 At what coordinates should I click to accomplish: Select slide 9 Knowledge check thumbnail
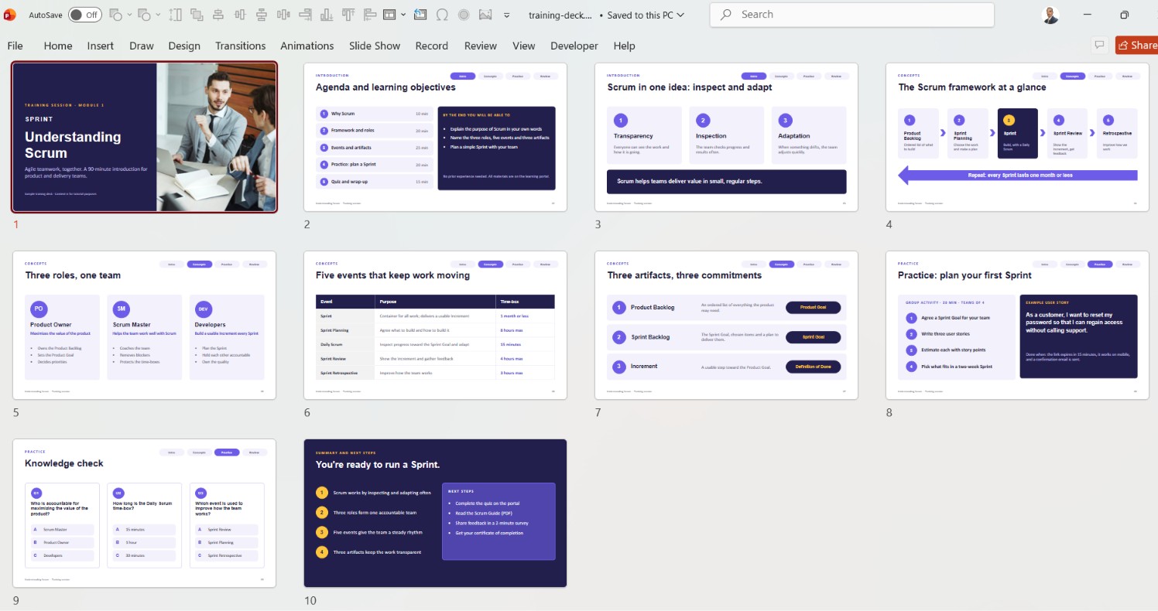tap(145, 513)
